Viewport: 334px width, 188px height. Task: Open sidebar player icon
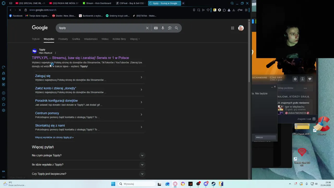(4, 93)
